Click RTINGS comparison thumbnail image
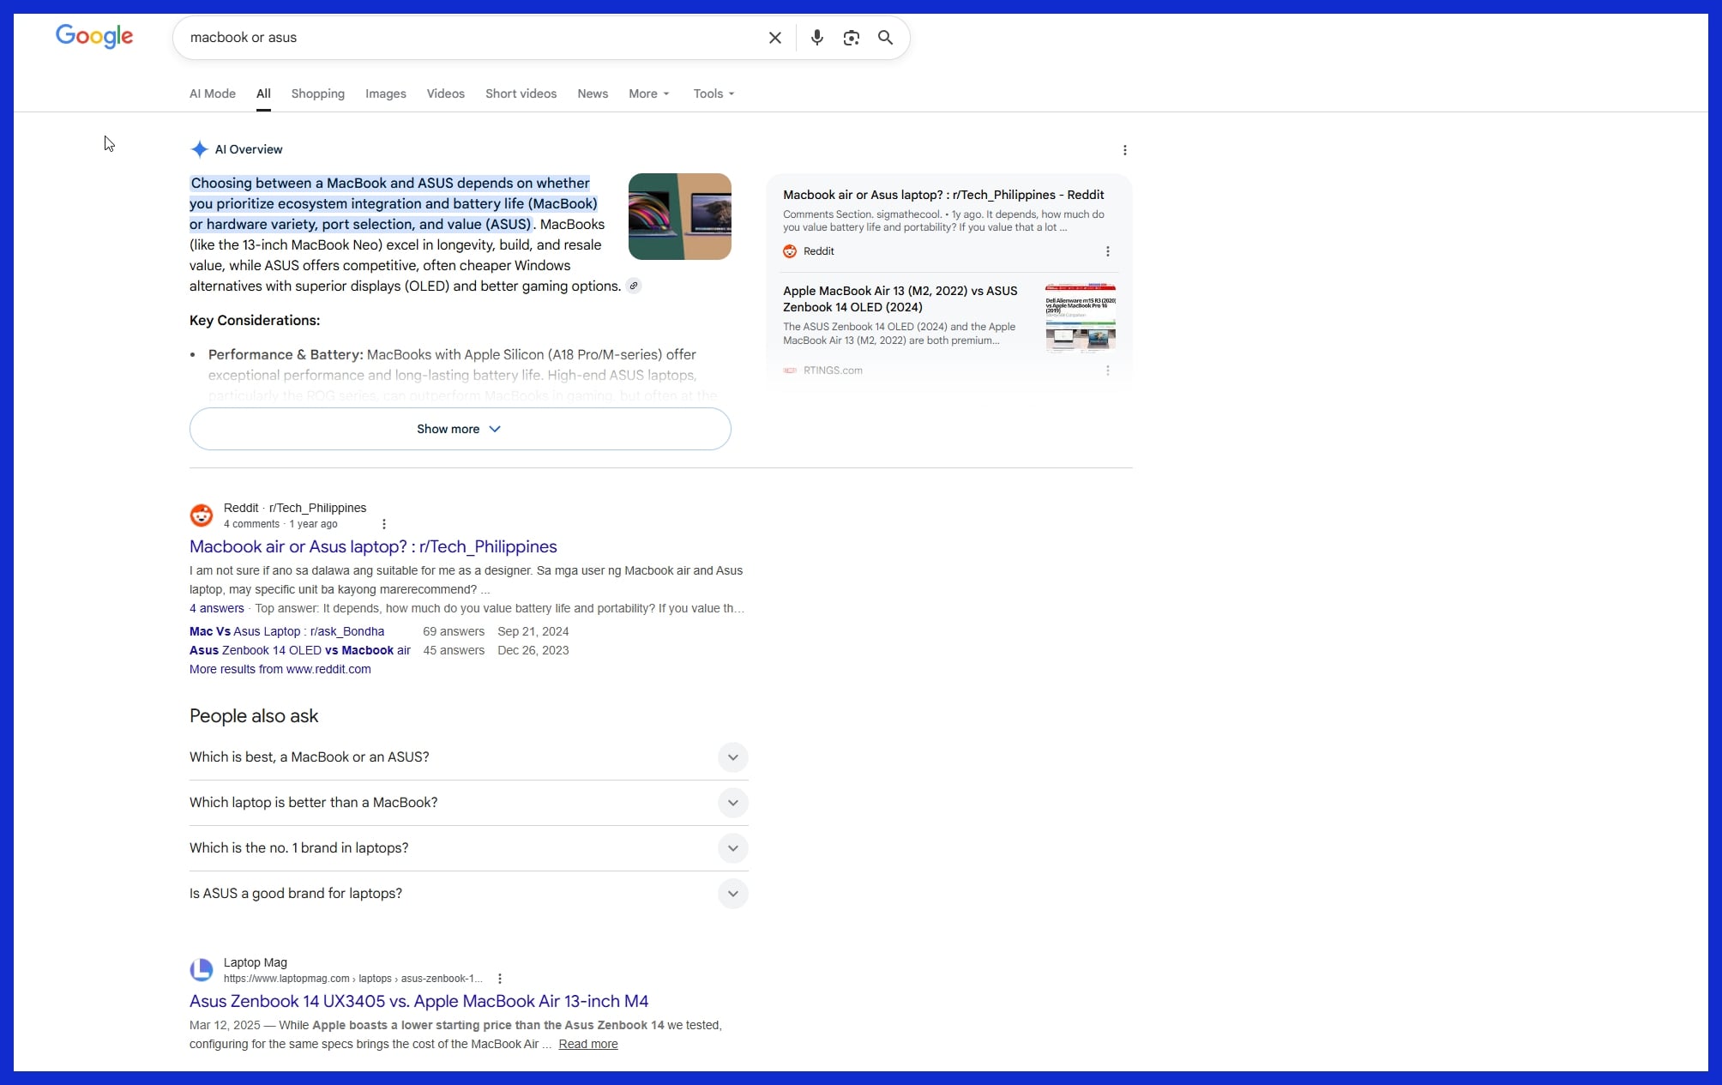Image resolution: width=1722 pixels, height=1085 pixels. [1081, 317]
